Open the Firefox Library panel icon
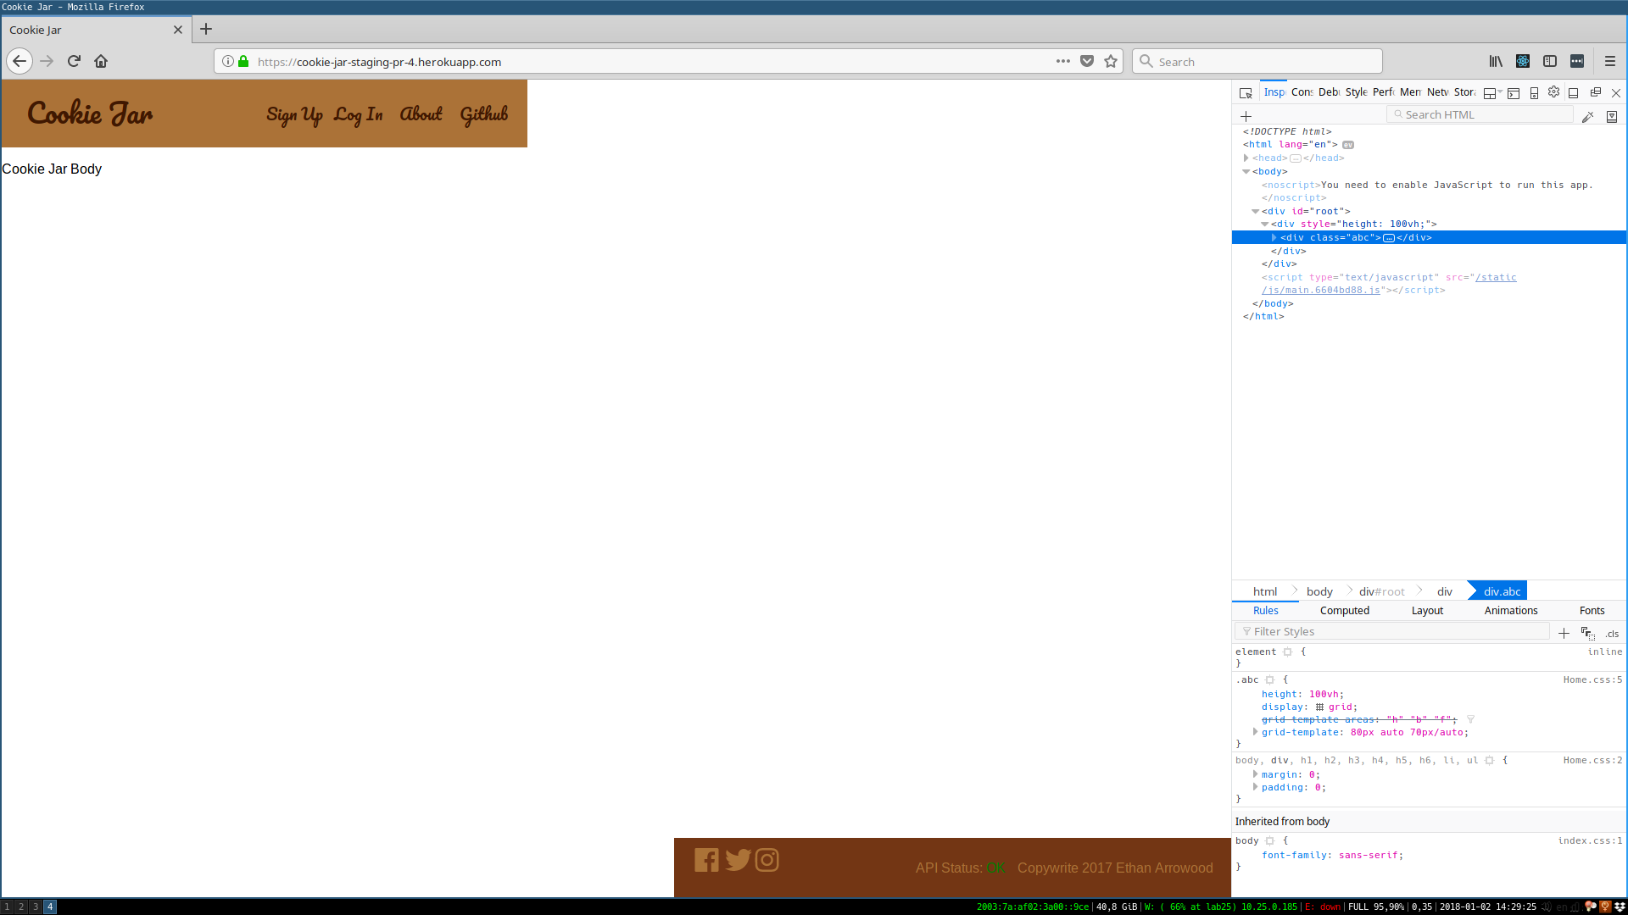1628x915 pixels. coord(1495,61)
